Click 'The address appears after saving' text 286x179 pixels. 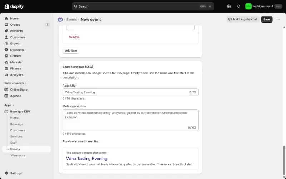pos(87,153)
